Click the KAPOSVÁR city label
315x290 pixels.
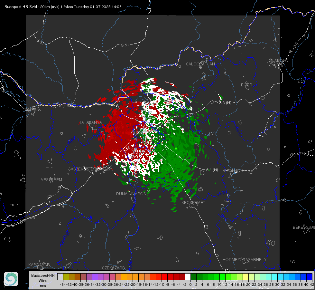[39, 265]
